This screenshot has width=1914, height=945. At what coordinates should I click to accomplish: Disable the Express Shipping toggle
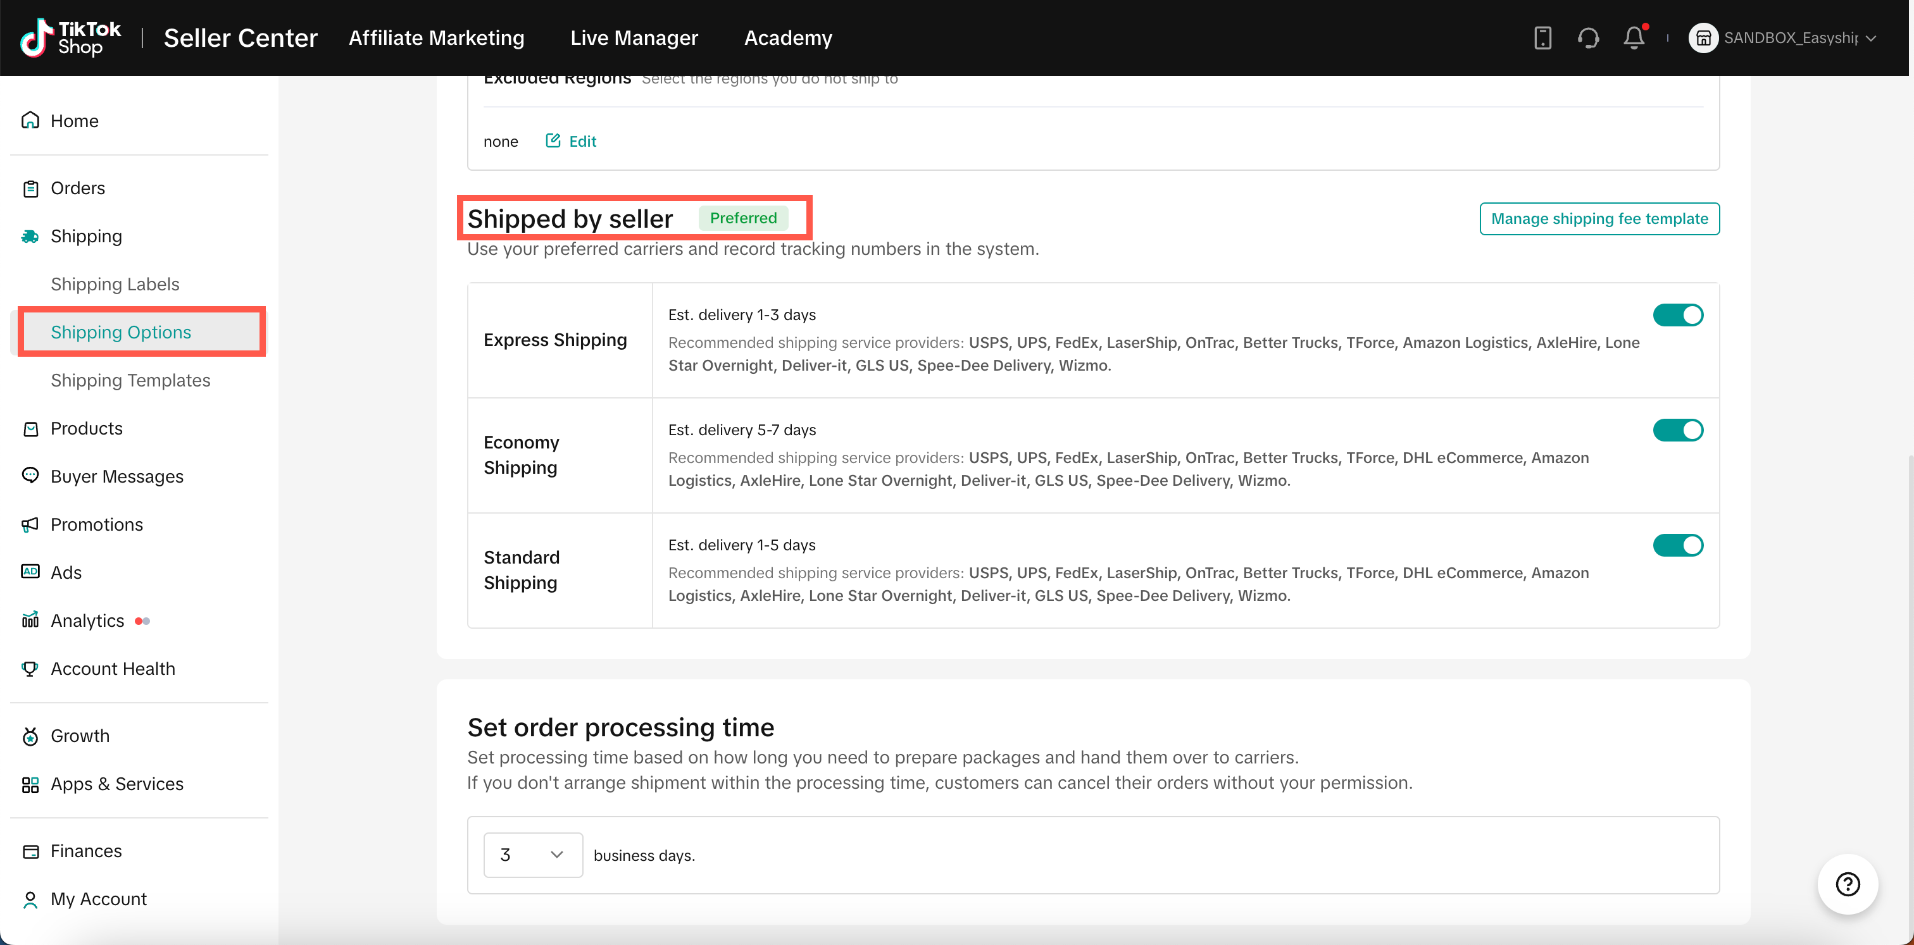point(1678,315)
